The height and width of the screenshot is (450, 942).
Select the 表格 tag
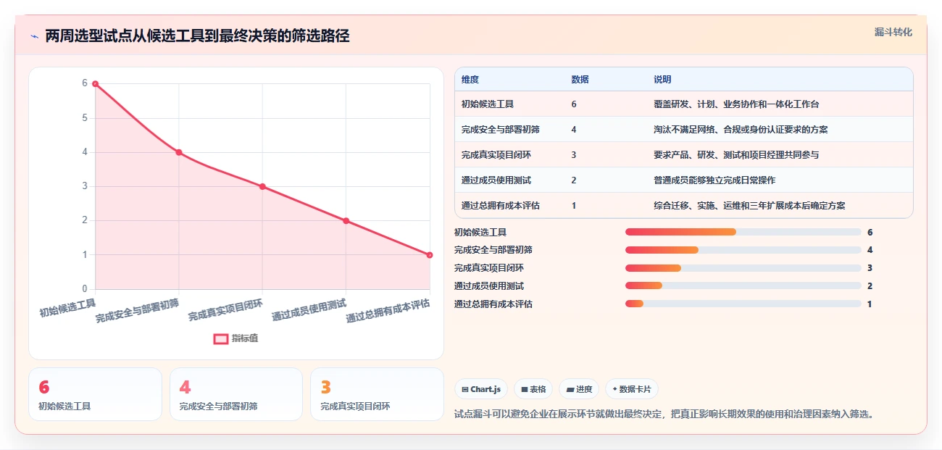(x=533, y=389)
